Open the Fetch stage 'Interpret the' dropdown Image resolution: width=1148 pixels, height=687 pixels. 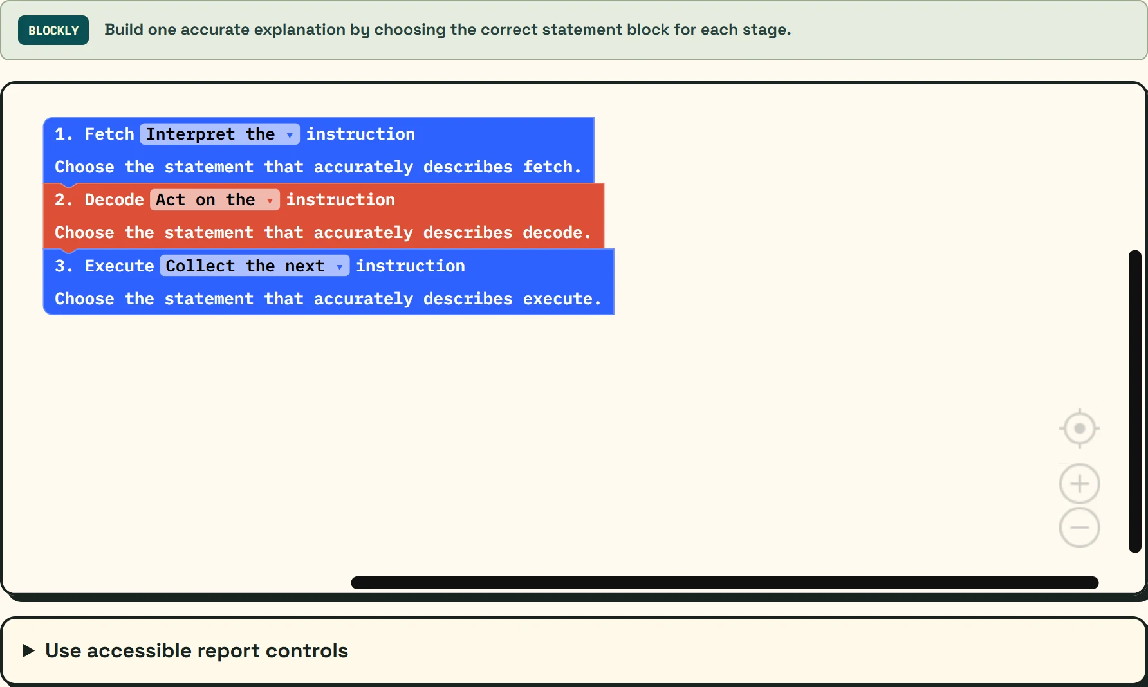tap(220, 134)
